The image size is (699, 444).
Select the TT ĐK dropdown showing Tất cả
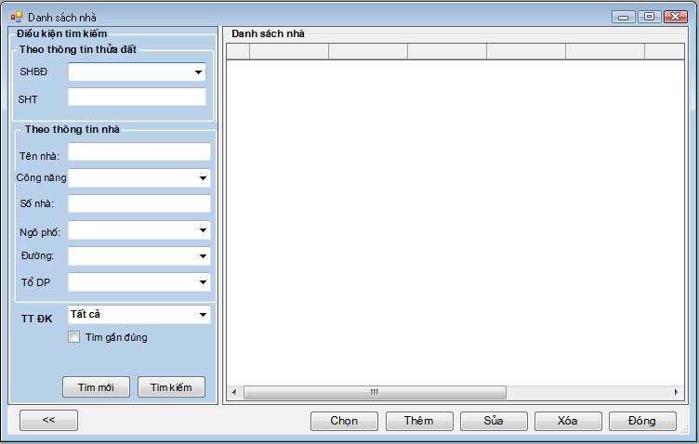point(139,315)
